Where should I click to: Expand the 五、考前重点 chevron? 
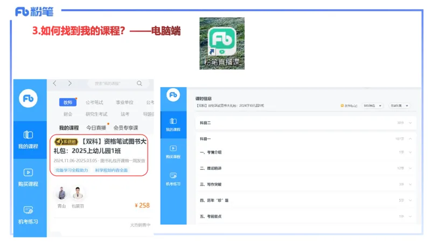click(x=410, y=217)
